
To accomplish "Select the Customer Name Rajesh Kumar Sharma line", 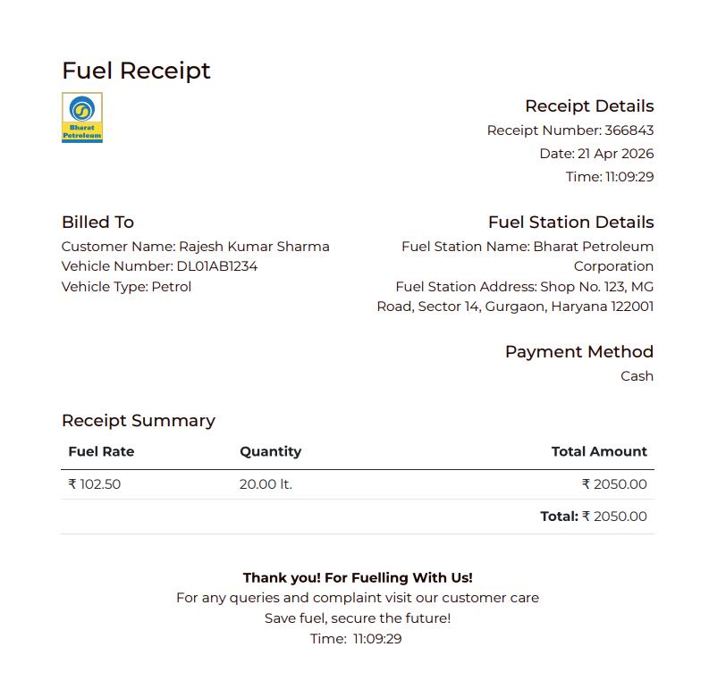I will click(x=195, y=247).
